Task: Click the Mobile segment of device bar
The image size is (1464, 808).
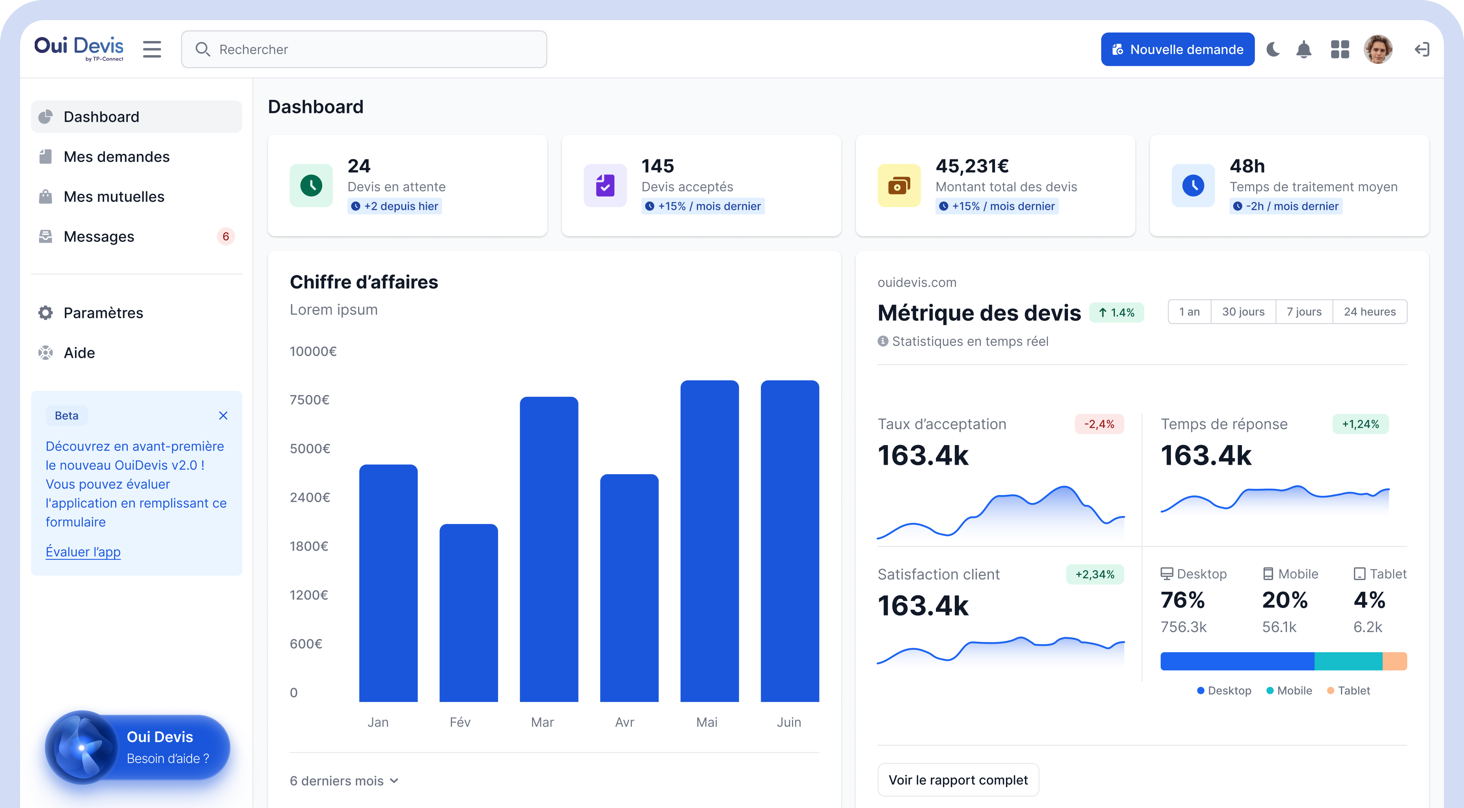Action: pos(1348,661)
